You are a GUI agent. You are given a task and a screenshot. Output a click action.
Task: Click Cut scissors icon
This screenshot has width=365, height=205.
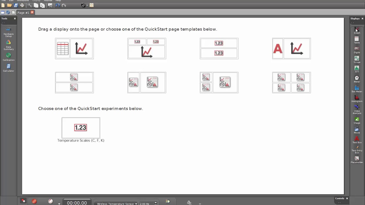(x=30, y=5)
